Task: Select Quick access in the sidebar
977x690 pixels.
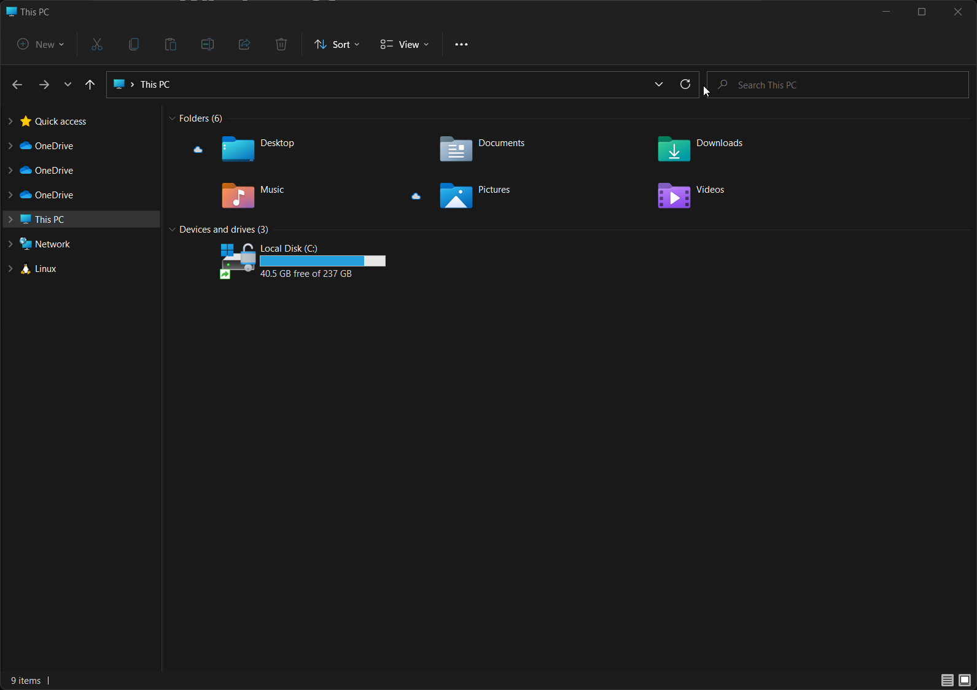Action: pos(60,122)
